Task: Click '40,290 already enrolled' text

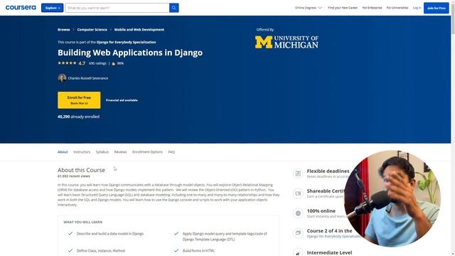Action: 78,117
